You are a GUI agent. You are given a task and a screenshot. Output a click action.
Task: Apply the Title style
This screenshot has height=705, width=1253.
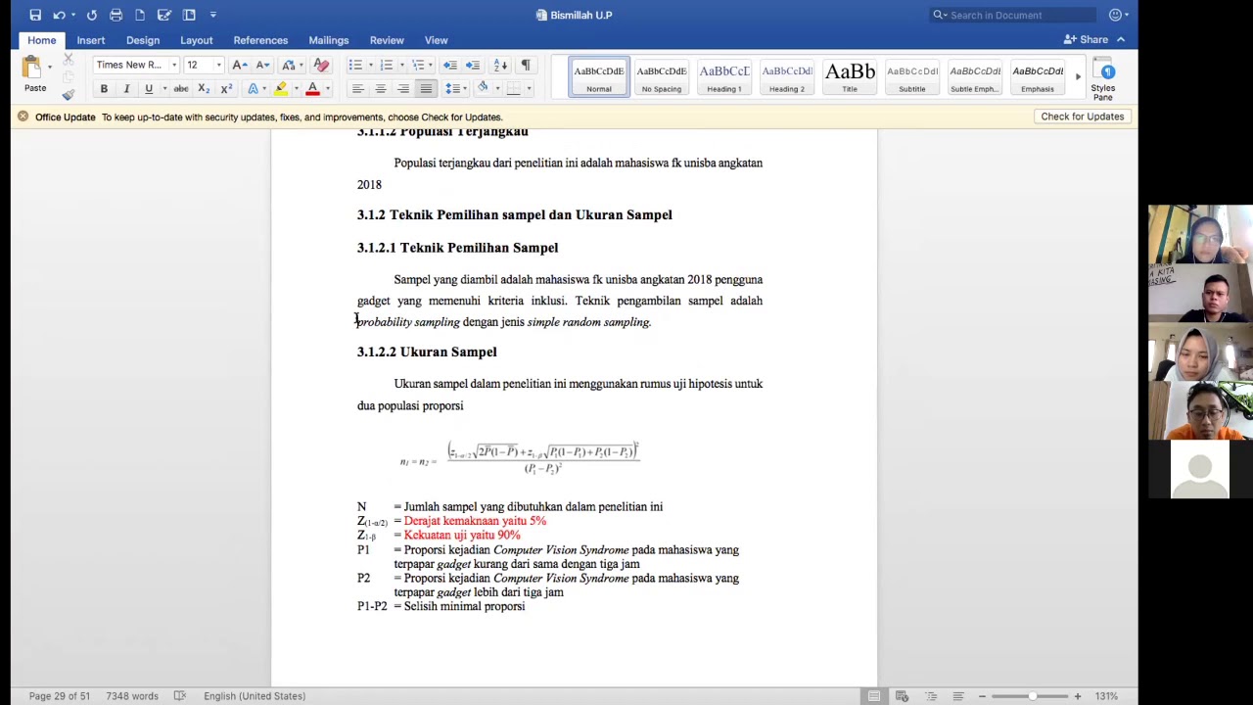tap(850, 76)
